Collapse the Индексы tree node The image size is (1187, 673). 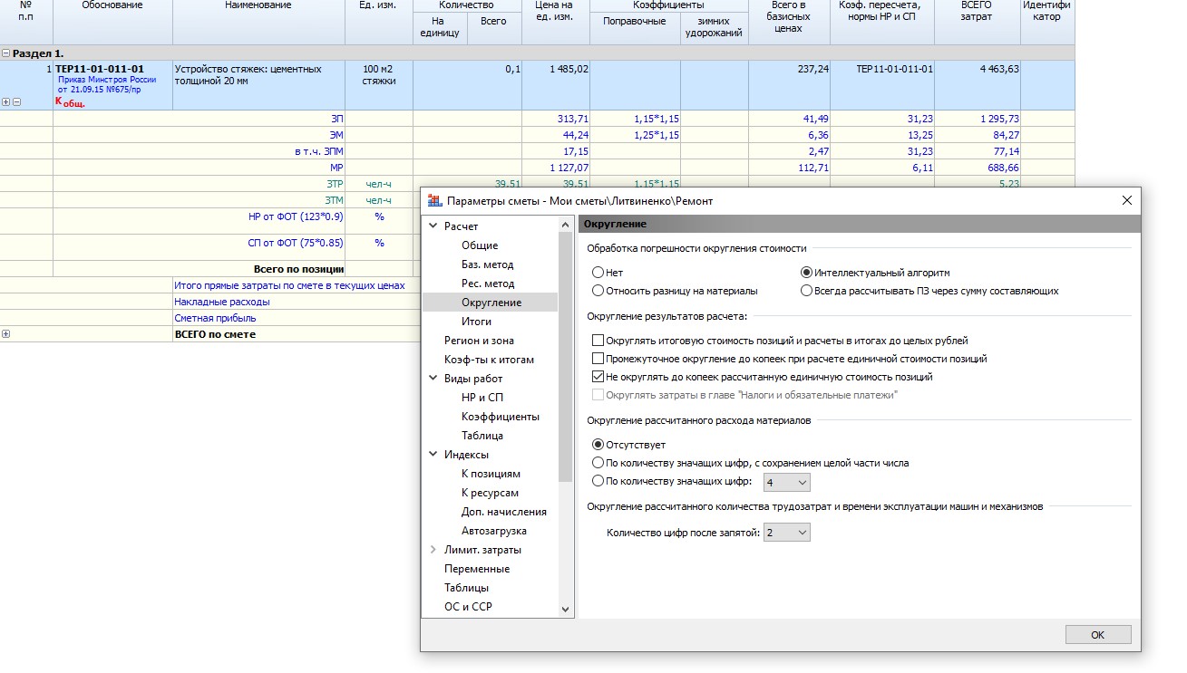pyautogui.click(x=433, y=455)
